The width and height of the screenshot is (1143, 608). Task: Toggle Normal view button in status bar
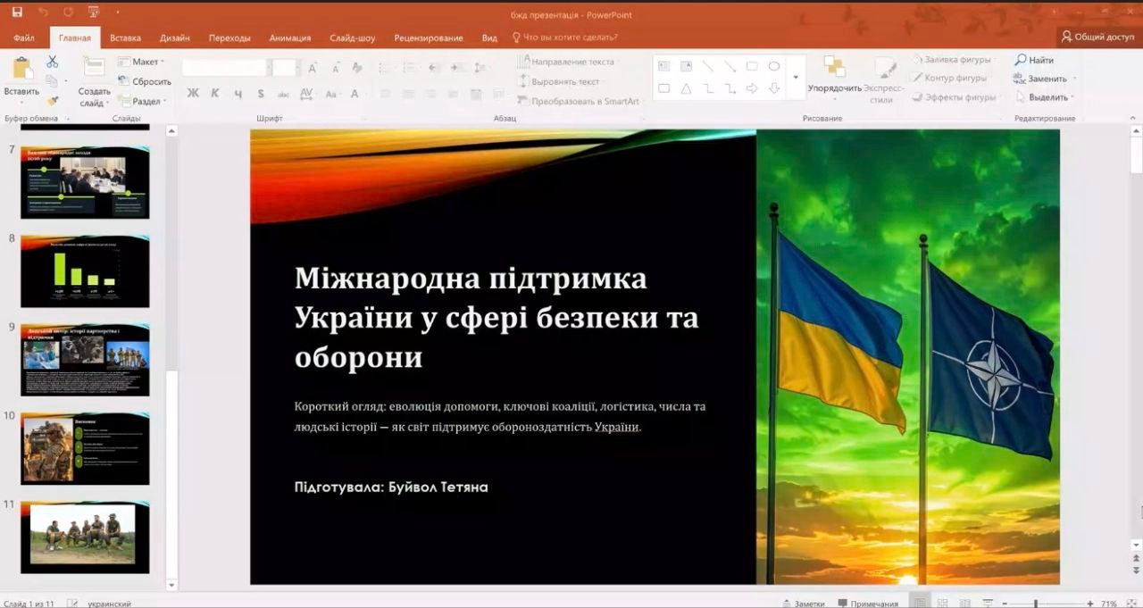click(920, 604)
